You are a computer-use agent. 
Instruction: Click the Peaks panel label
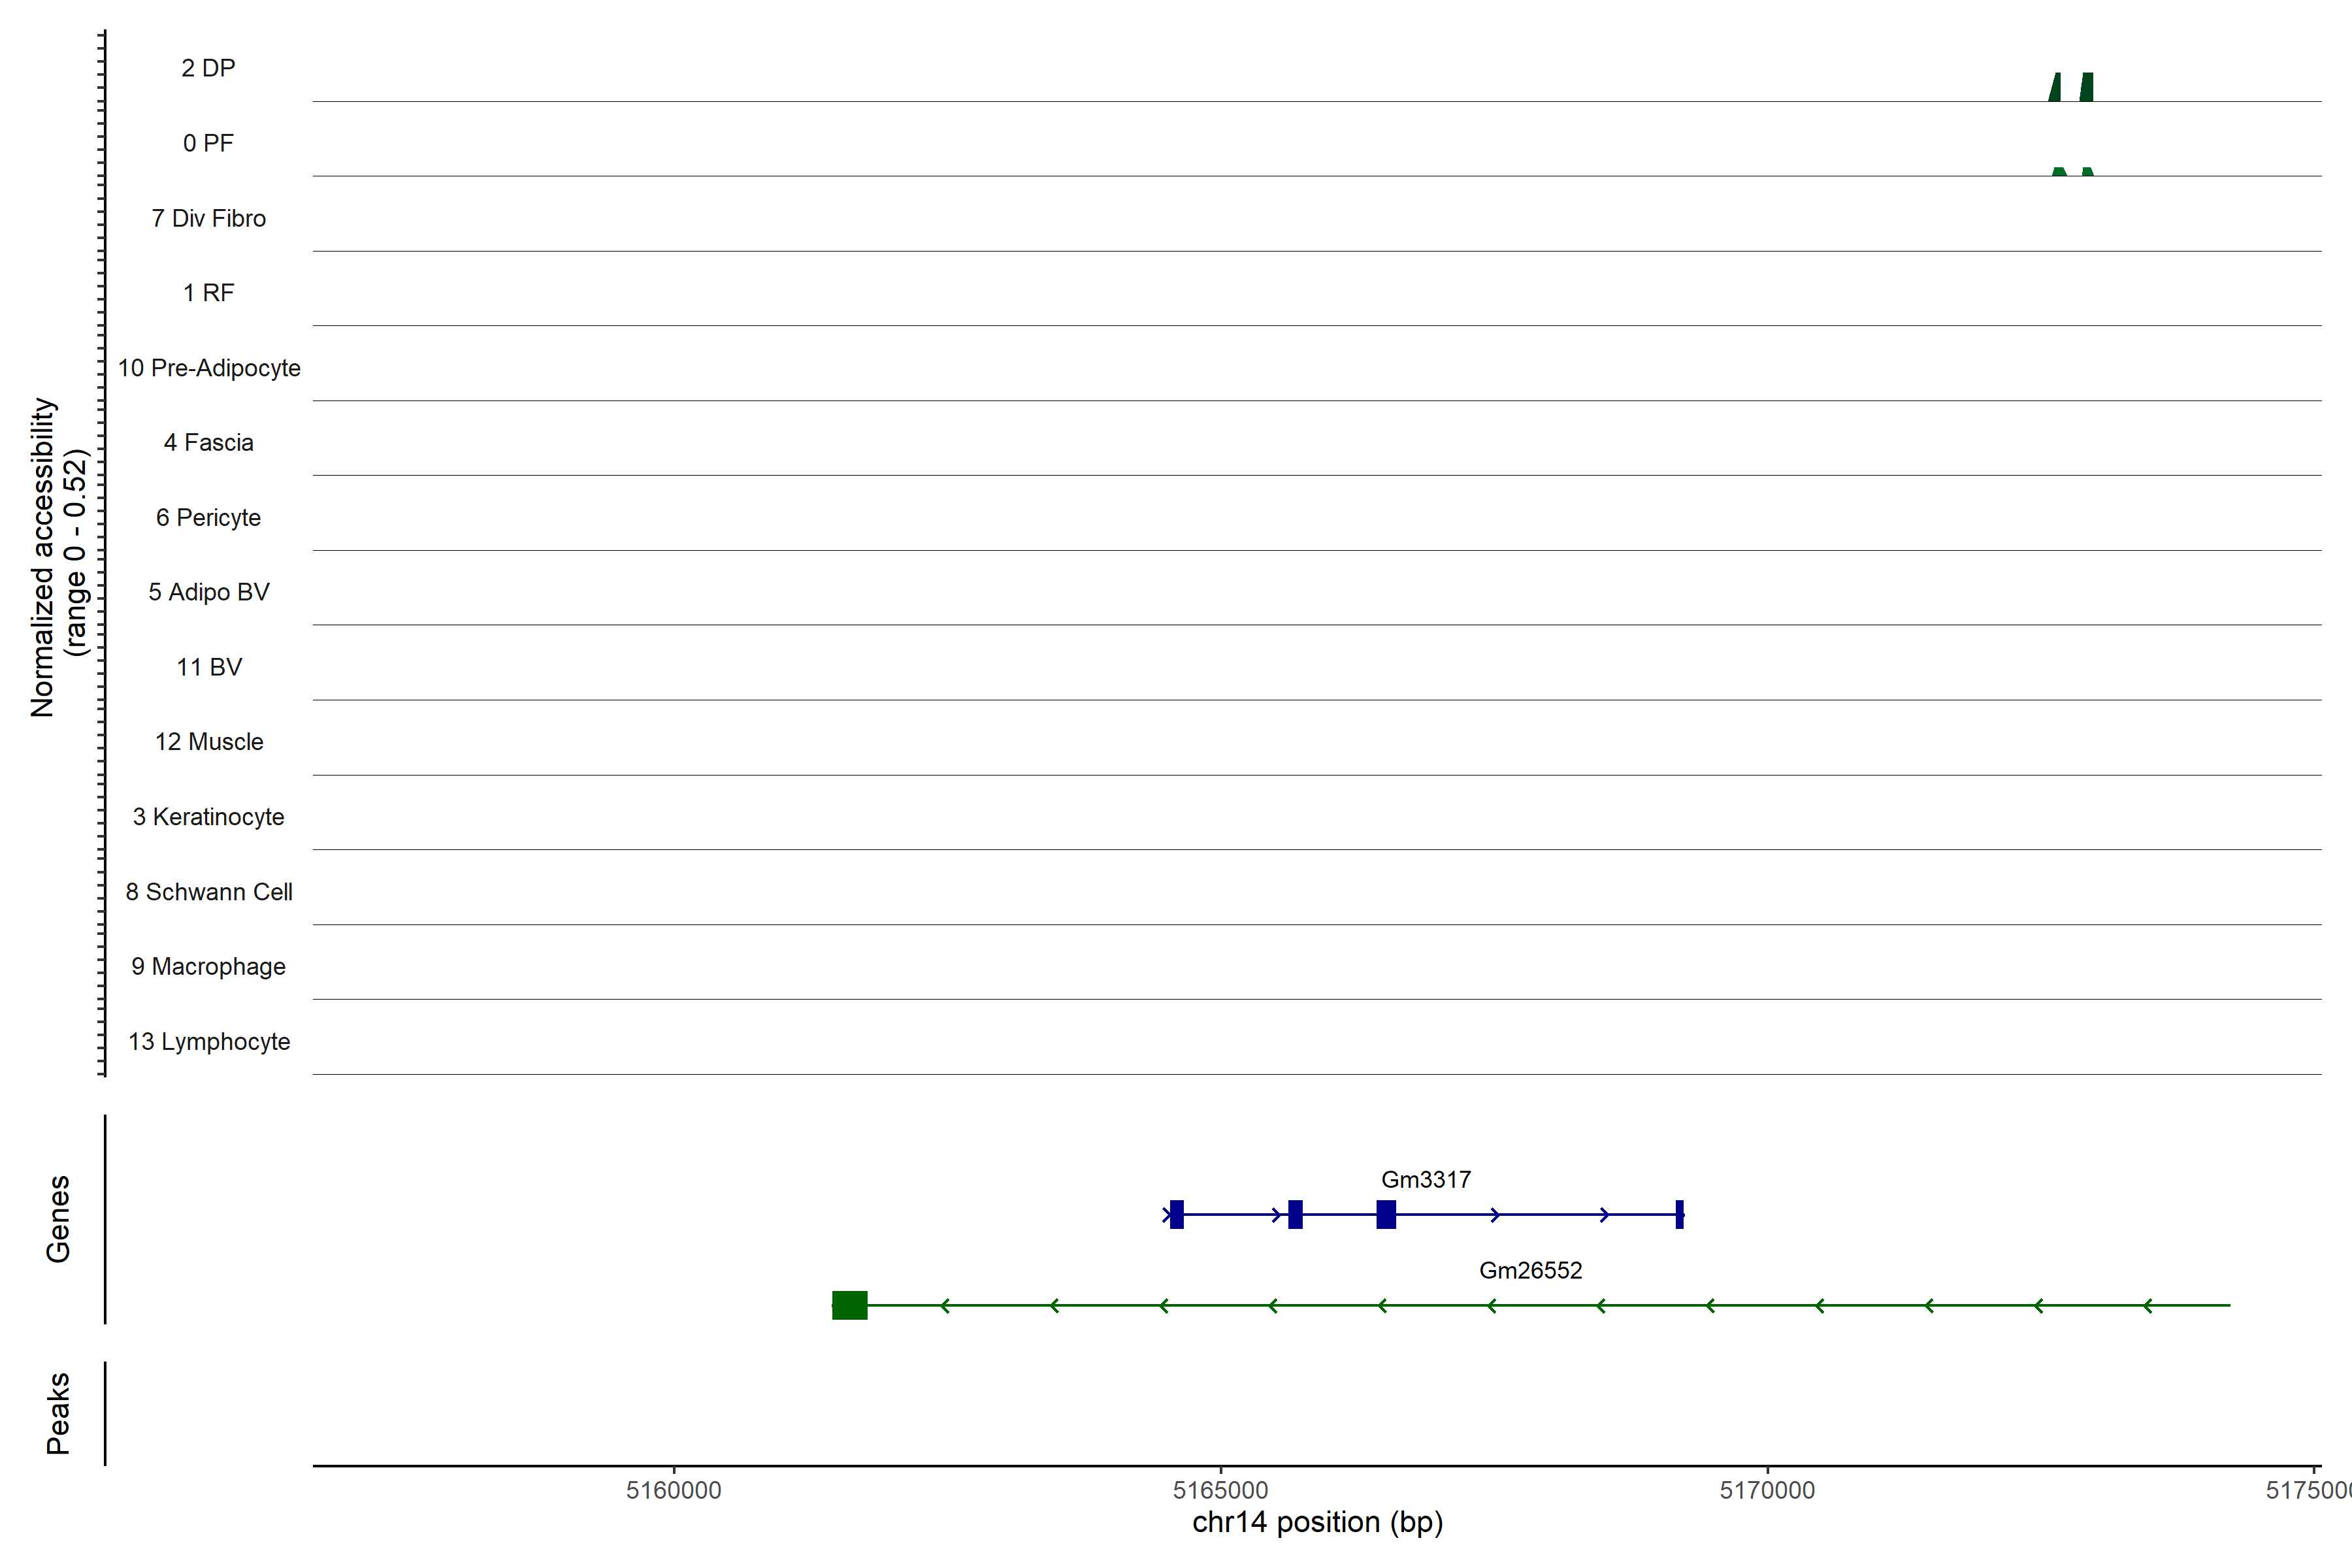coord(58,1413)
